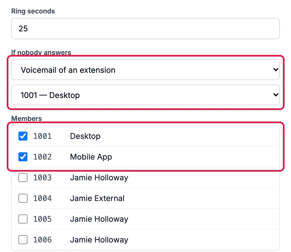Click the Members label
The width and height of the screenshot is (291, 252).
point(27,118)
